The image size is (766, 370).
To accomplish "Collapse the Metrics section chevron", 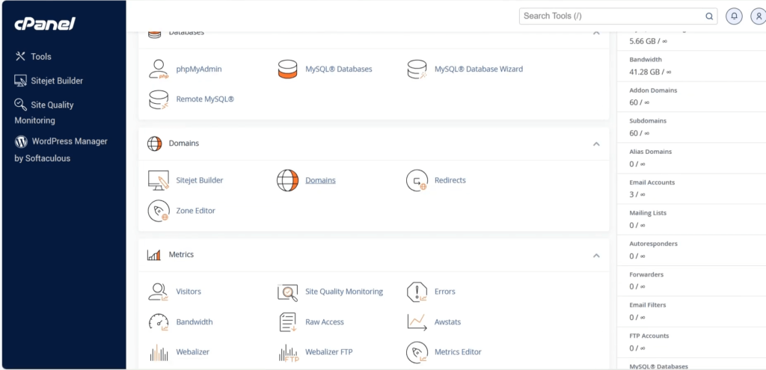I will click(x=596, y=256).
